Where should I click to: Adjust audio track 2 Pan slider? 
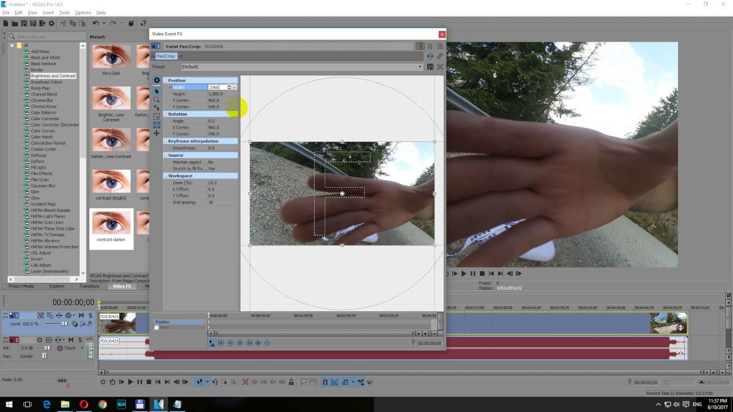(44, 356)
